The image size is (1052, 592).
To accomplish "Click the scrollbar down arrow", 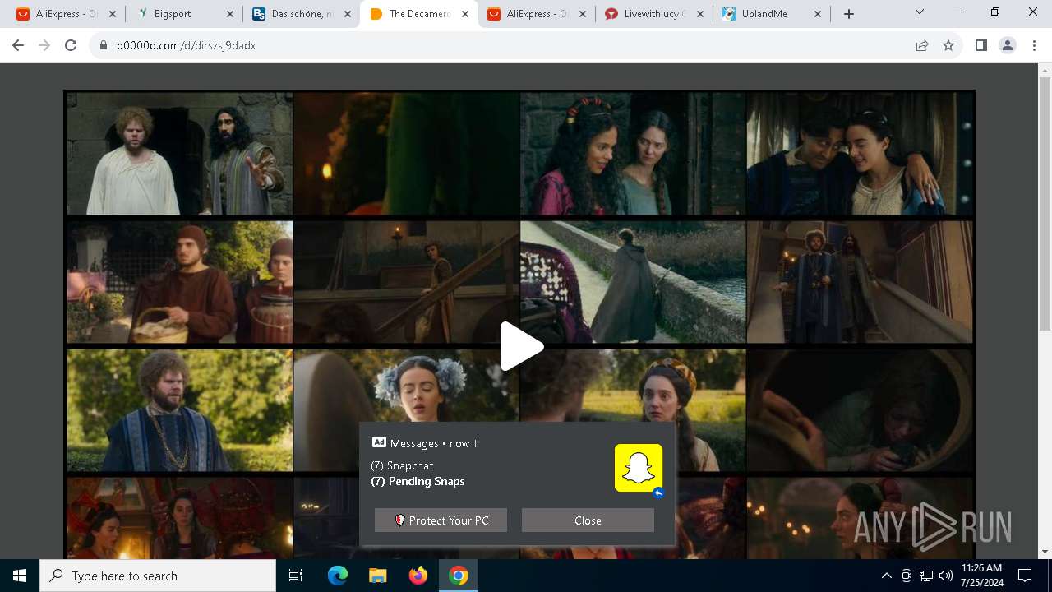I will (1045, 552).
